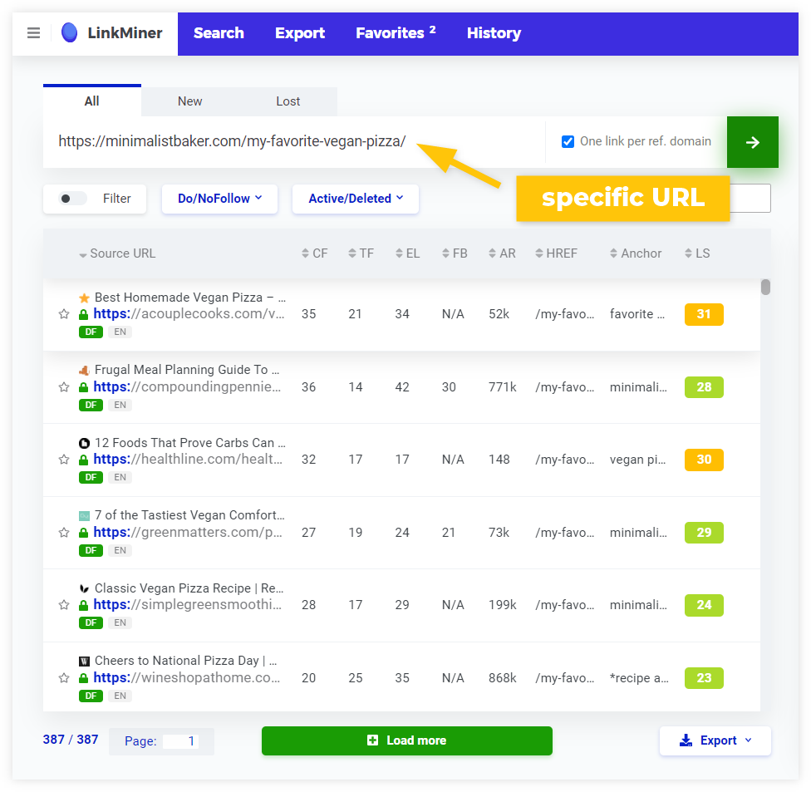The image size is (811, 792).
Task: Click favicon of 7 of the Tastiest Vegan Comfort
Action: click(84, 516)
